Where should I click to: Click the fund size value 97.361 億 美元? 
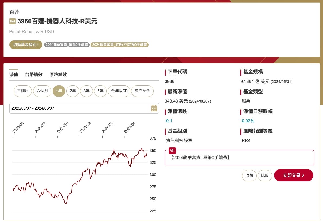click(x=255, y=81)
